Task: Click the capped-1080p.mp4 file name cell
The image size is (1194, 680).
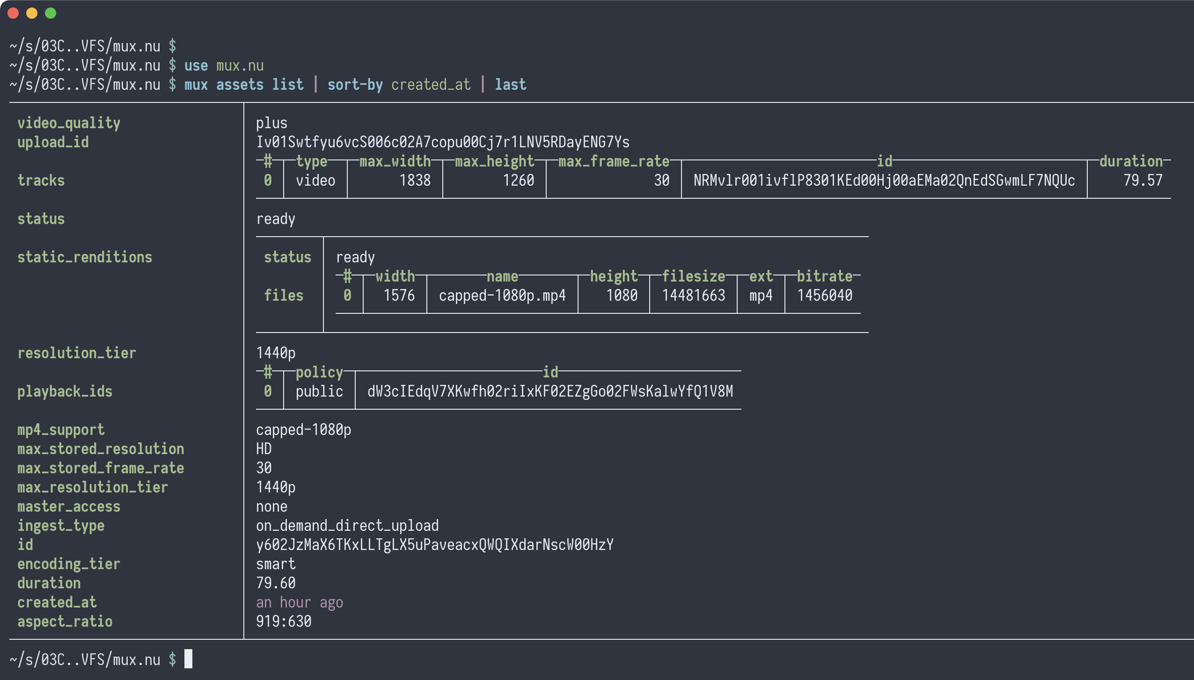Action: click(x=502, y=296)
